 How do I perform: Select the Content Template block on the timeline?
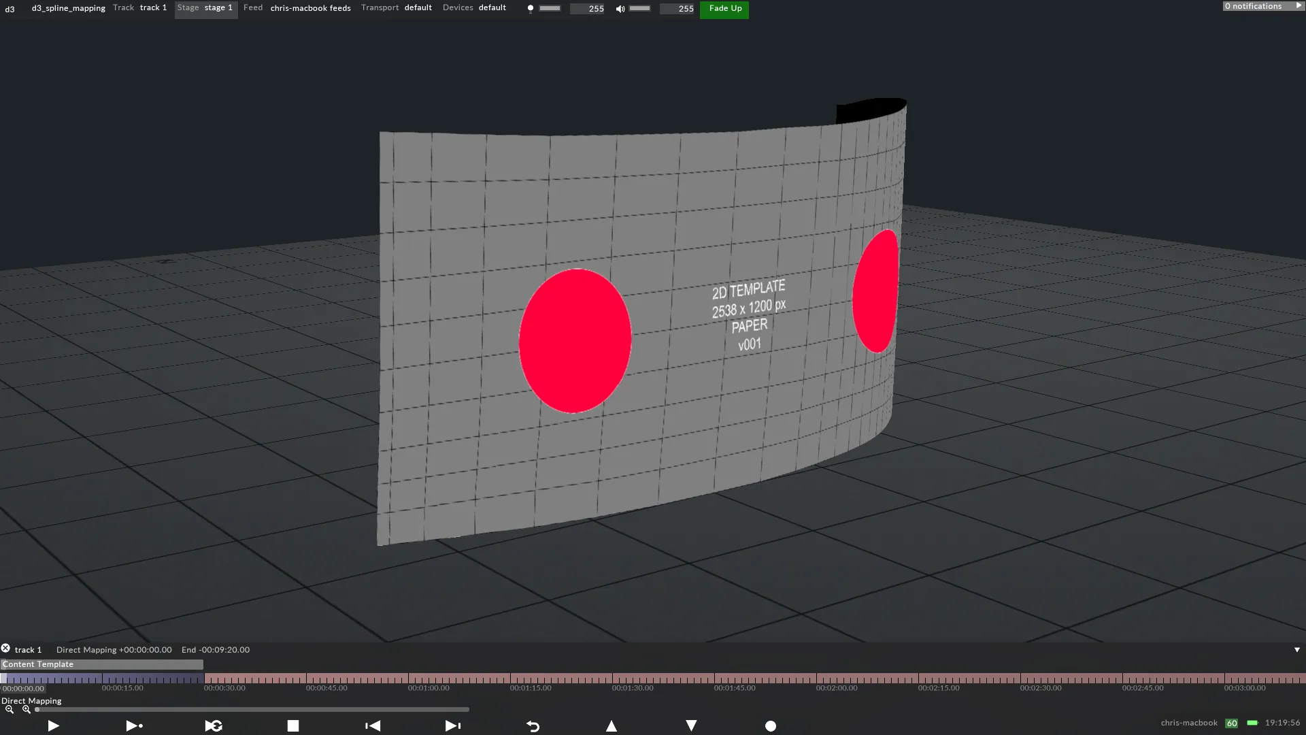101,664
